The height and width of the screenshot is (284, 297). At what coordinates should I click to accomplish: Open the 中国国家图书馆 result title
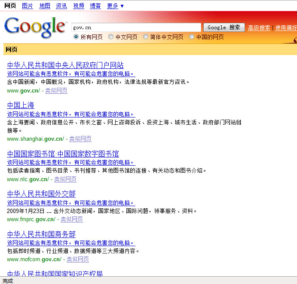(x=63, y=154)
